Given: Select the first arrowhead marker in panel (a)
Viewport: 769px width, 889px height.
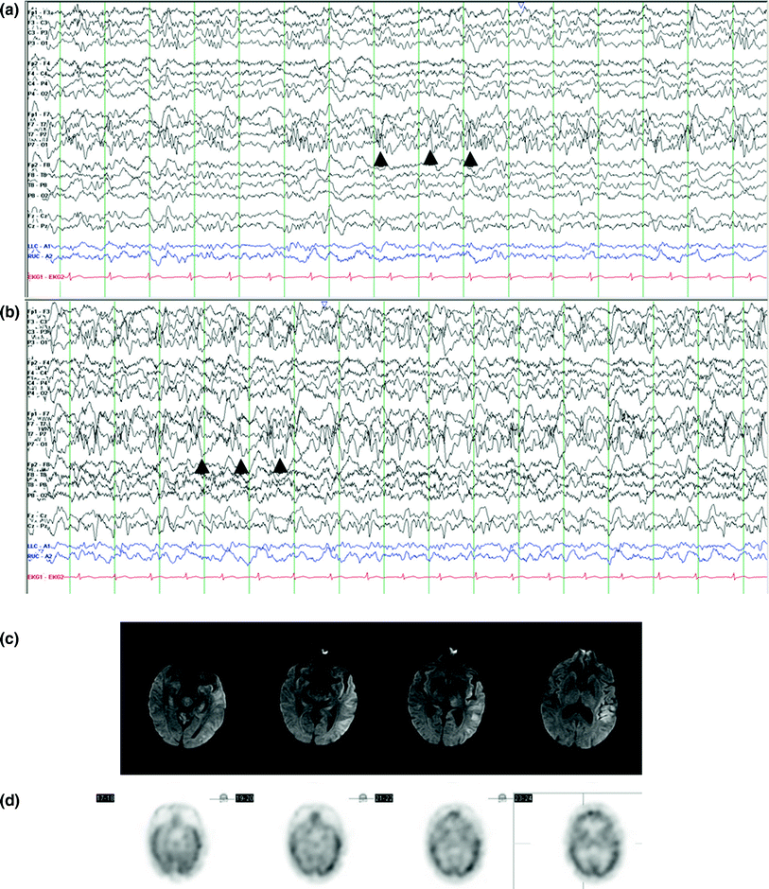Looking at the screenshot, I should tap(378, 159).
